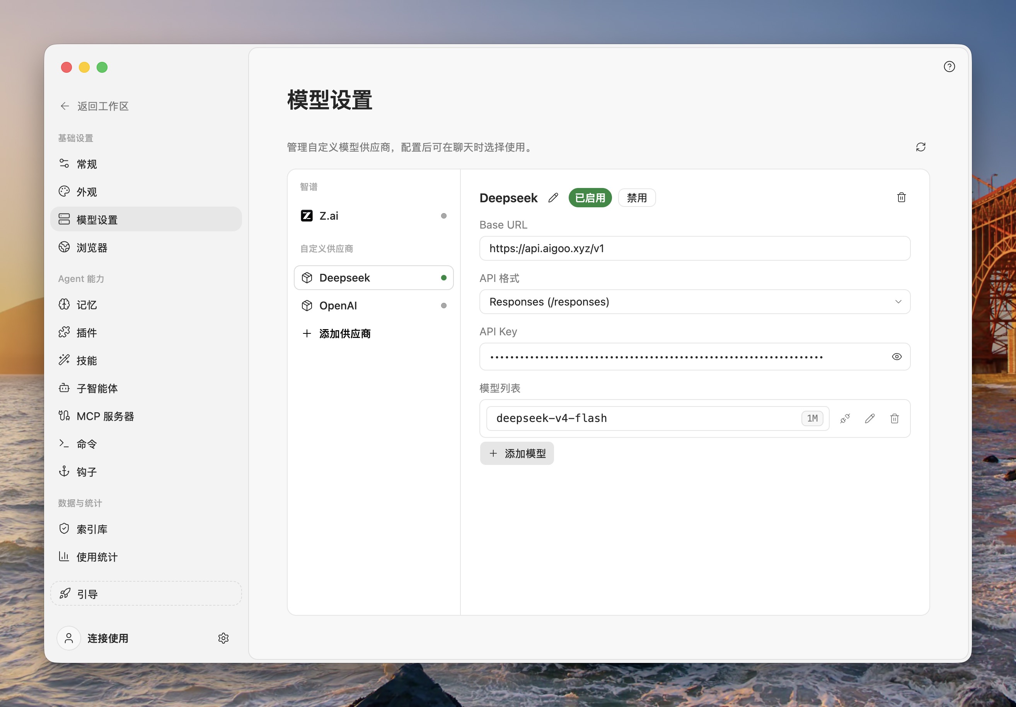Open 使用统计 page

pyautogui.click(x=146, y=557)
